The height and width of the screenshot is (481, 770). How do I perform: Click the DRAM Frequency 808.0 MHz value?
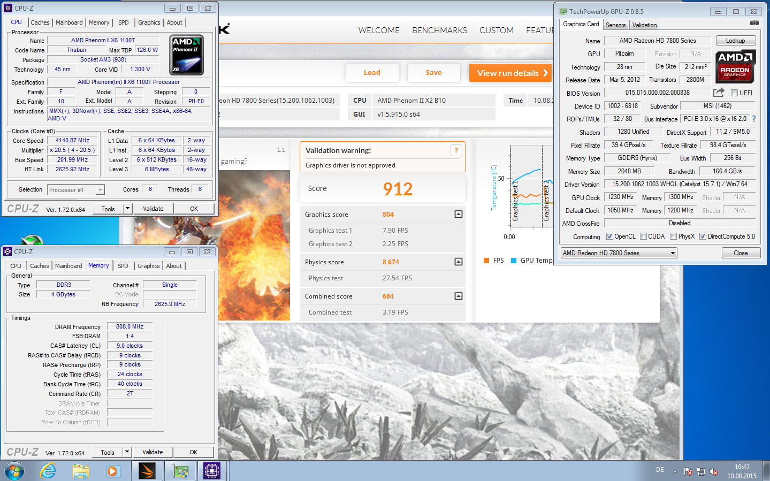(x=129, y=326)
